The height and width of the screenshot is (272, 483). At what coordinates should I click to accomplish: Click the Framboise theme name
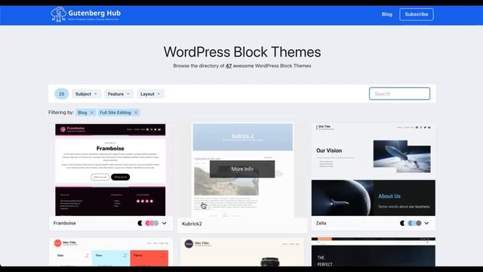tap(64, 223)
